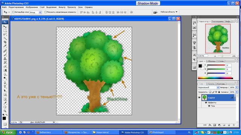Screen dimensions: 241x135
Task: Select the Slice tool
Action: tap(5, 46)
